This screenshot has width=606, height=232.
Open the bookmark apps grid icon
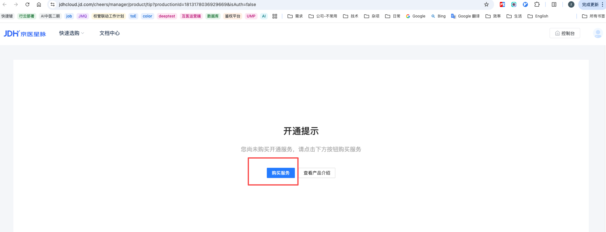pyautogui.click(x=275, y=16)
